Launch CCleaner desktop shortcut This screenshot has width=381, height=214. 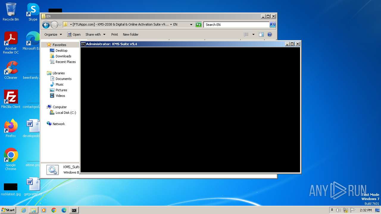[11, 70]
